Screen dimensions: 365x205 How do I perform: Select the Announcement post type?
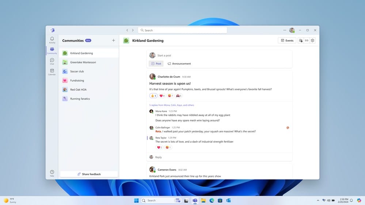(x=179, y=63)
